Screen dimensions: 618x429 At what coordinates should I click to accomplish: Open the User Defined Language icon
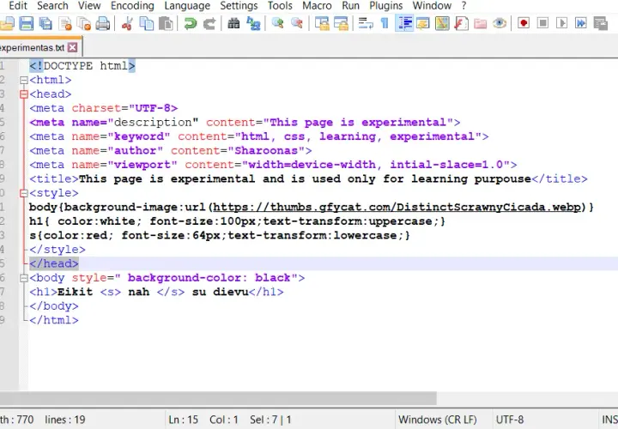[423, 24]
